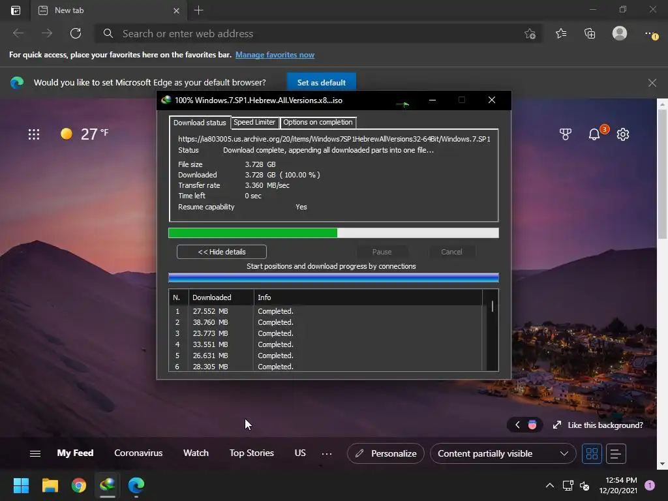Image resolution: width=668 pixels, height=501 pixels.
Task: Open Edge Settings and more menu
Action: pos(650,34)
